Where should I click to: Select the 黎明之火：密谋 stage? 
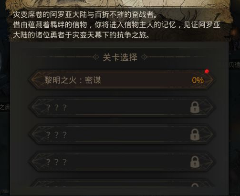[x=122, y=80]
